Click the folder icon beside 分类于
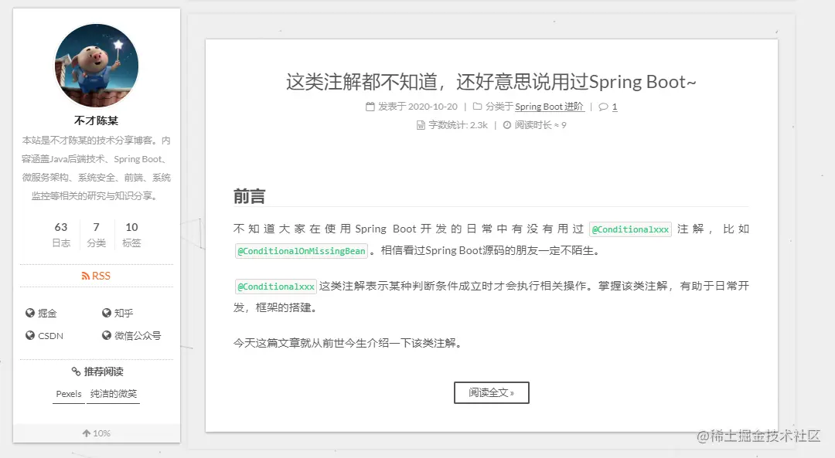 coord(478,107)
